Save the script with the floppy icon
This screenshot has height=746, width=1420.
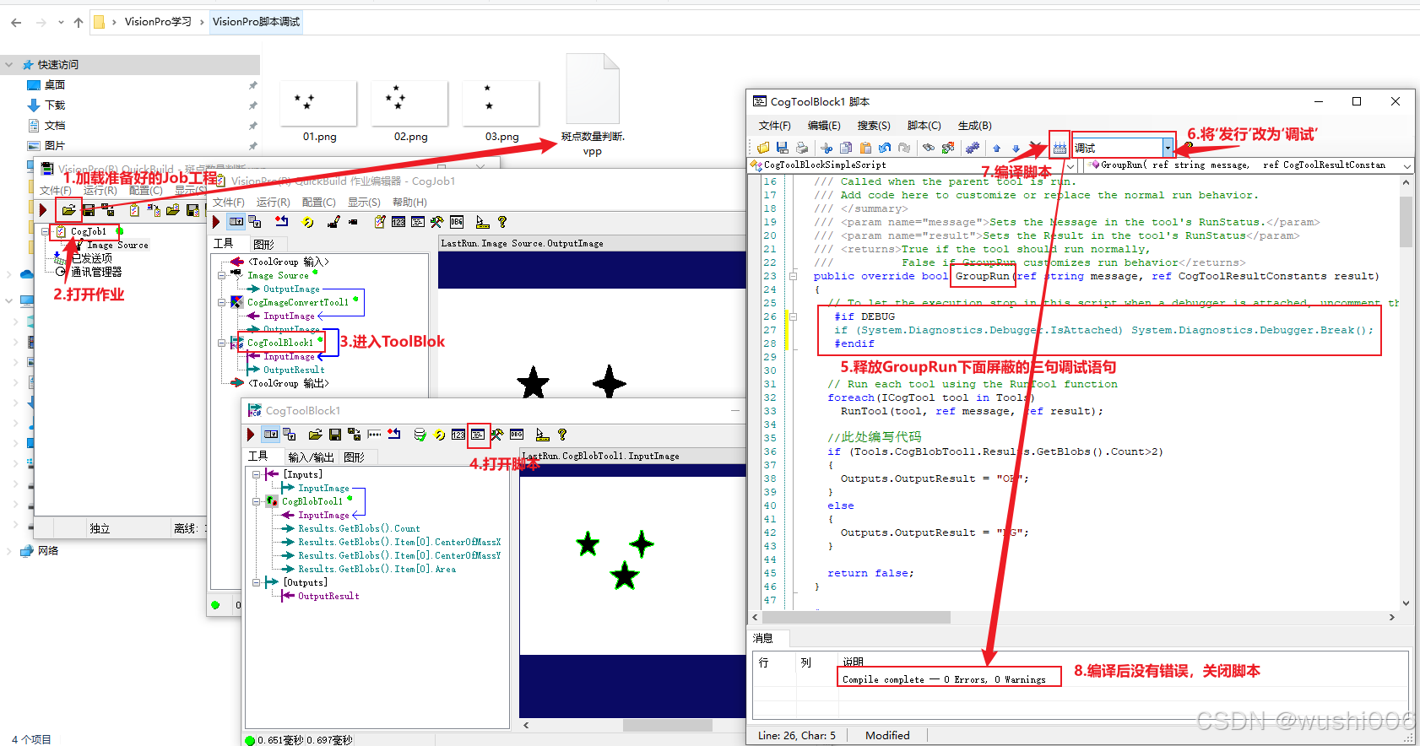pyautogui.click(x=783, y=148)
